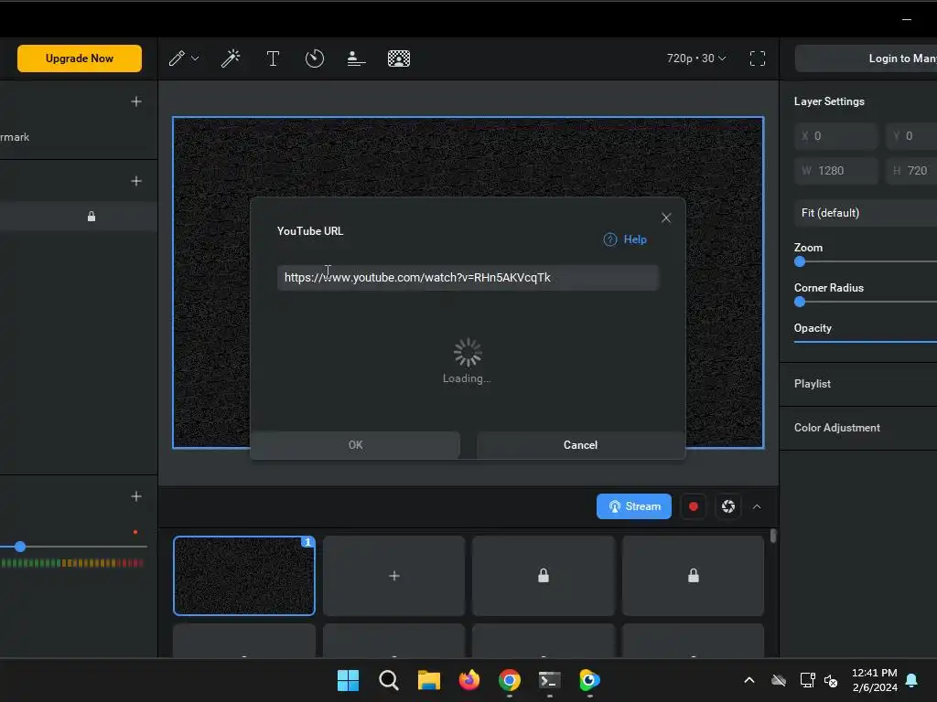This screenshot has width=937, height=702.
Task: Click the top plus icon in left panel
Action: coord(136,101)
